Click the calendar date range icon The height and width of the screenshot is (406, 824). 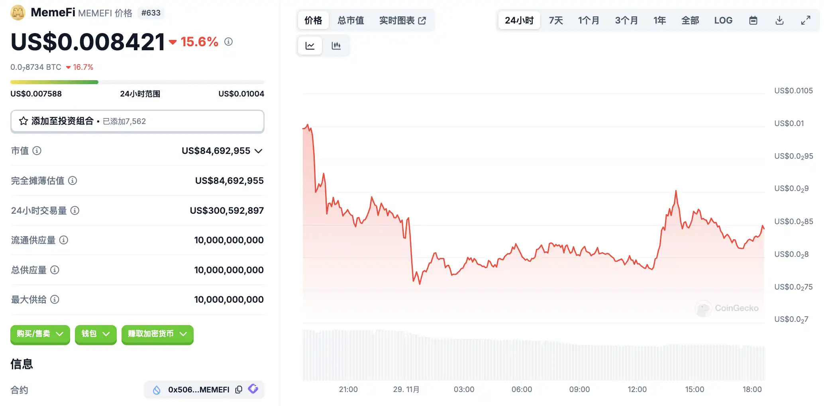coord(753,20)
